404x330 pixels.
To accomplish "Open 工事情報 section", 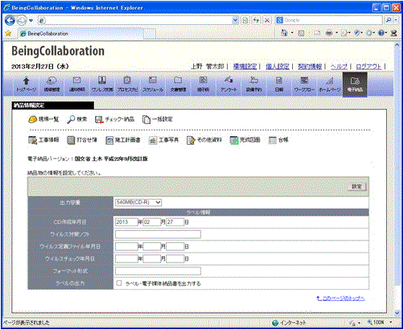I will coord(43,140).
